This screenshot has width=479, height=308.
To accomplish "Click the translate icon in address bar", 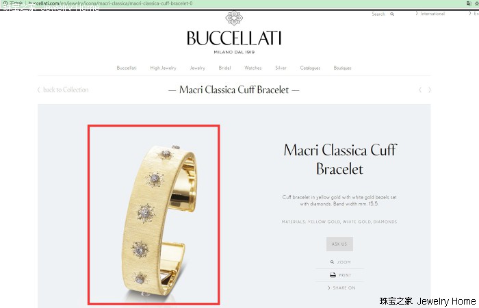I will pyautogui.click(x=469, y=3).
